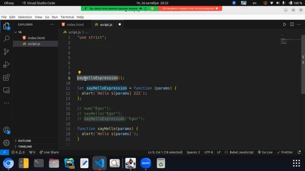Click Go Live in status bar
This screenshot has width=305, height=171.
265,152
